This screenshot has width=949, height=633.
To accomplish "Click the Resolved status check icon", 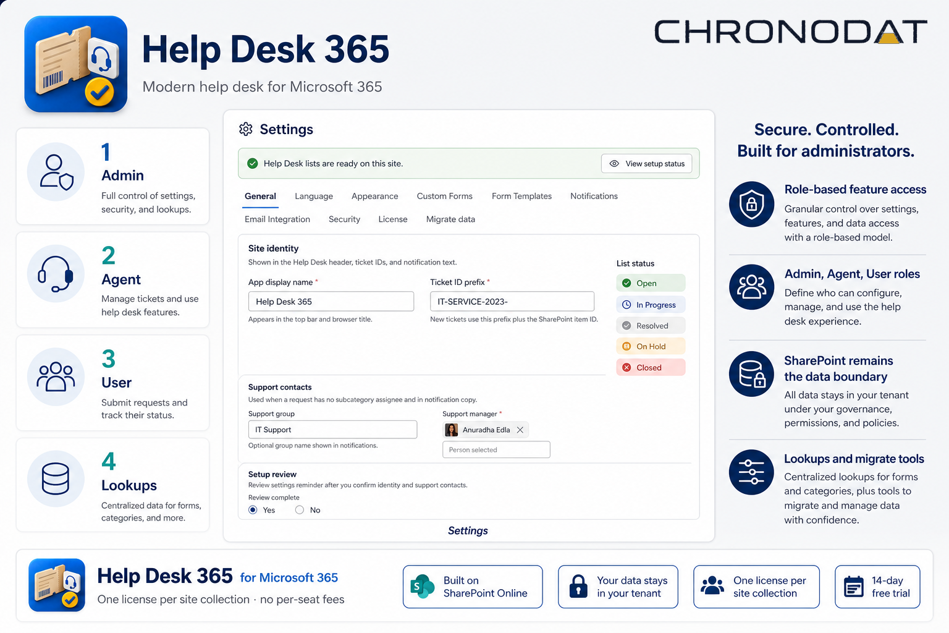I will pyautogui.click(x=626, y=326).
